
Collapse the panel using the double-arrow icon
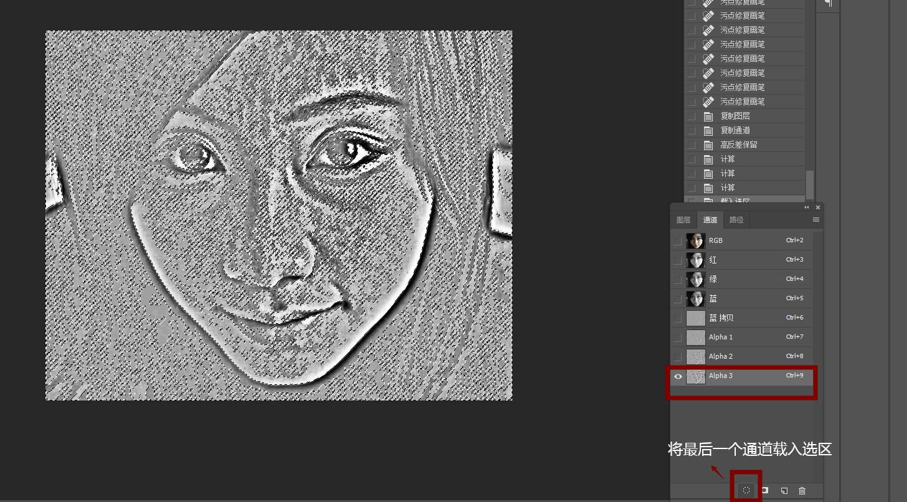tap(807, 207)
